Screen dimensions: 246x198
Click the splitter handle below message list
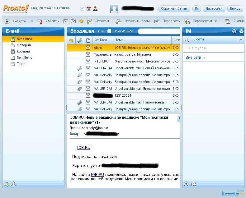138,112
